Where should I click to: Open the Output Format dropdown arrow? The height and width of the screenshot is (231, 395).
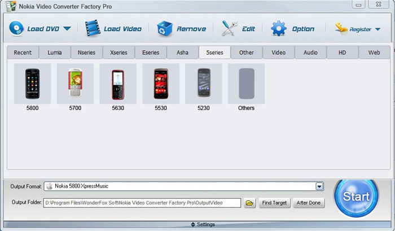tap(319, 186)
